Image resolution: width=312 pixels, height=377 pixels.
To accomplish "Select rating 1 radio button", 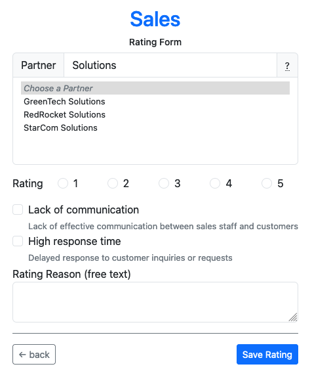I will (x=63, y=183).
